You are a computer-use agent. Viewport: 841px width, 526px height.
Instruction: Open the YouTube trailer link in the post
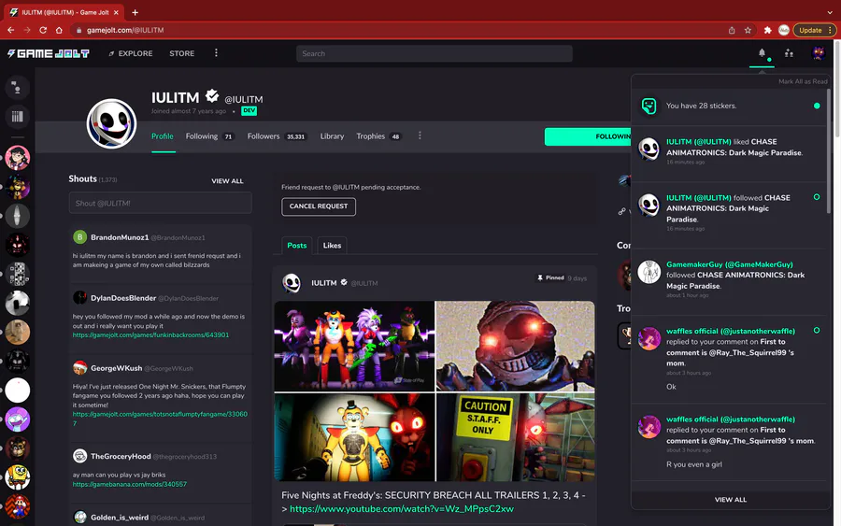(402, 508)
